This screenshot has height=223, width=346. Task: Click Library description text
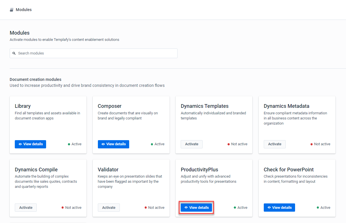[x=48, y=116]
